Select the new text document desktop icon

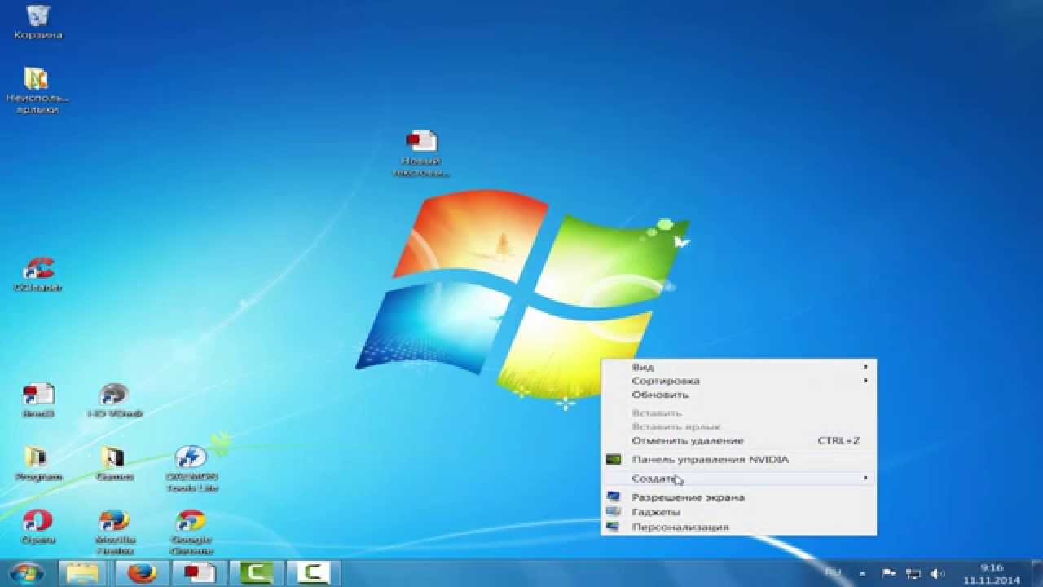click(x=421, y=153)
